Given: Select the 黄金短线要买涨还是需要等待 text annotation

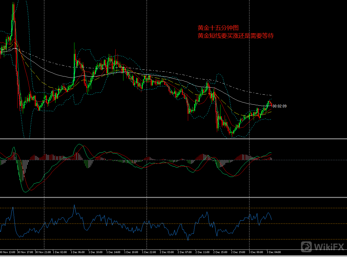Looking at the screenshot, I should [x=236, y=36].
